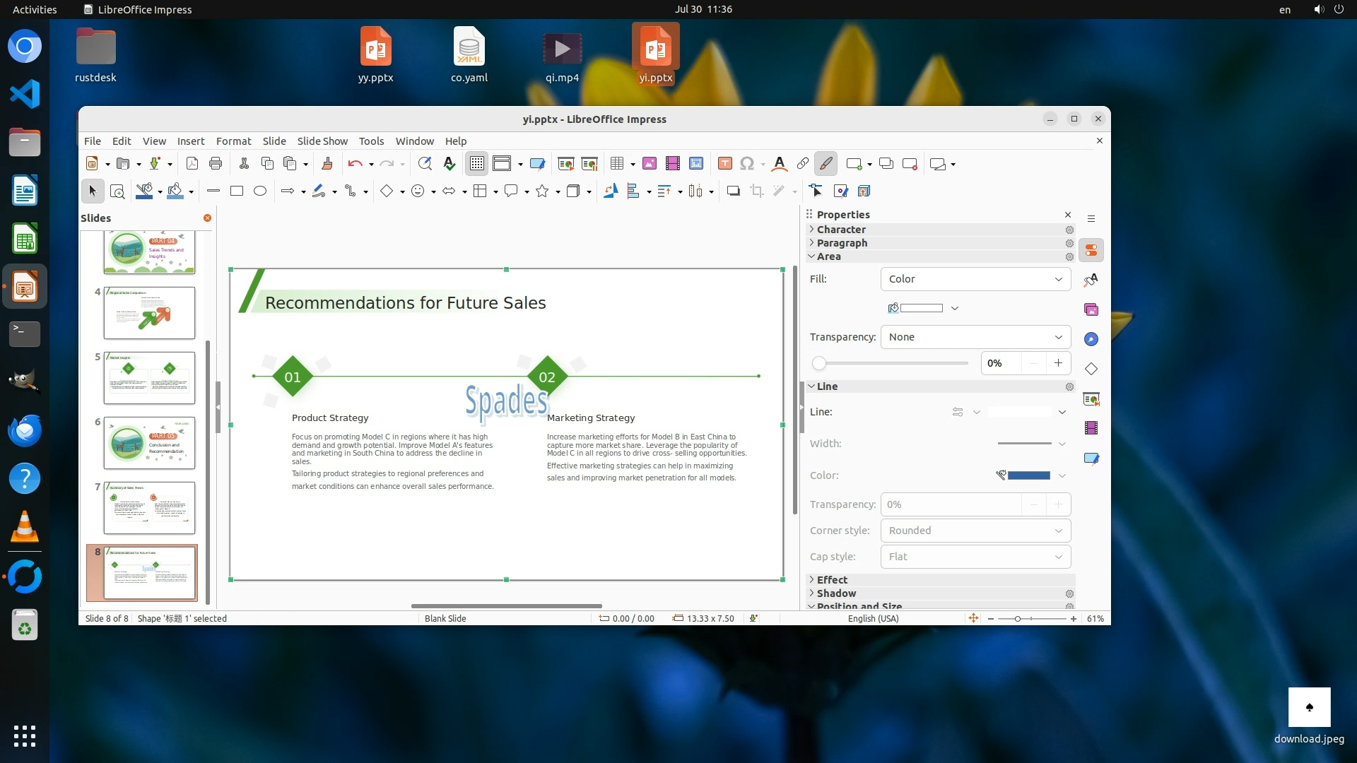
Task: Click the Cut scissors icon
Action: (244, 164)
